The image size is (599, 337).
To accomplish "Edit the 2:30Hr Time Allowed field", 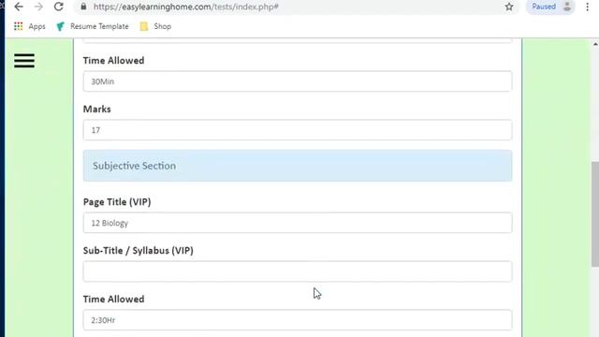I will click(298, 320).
